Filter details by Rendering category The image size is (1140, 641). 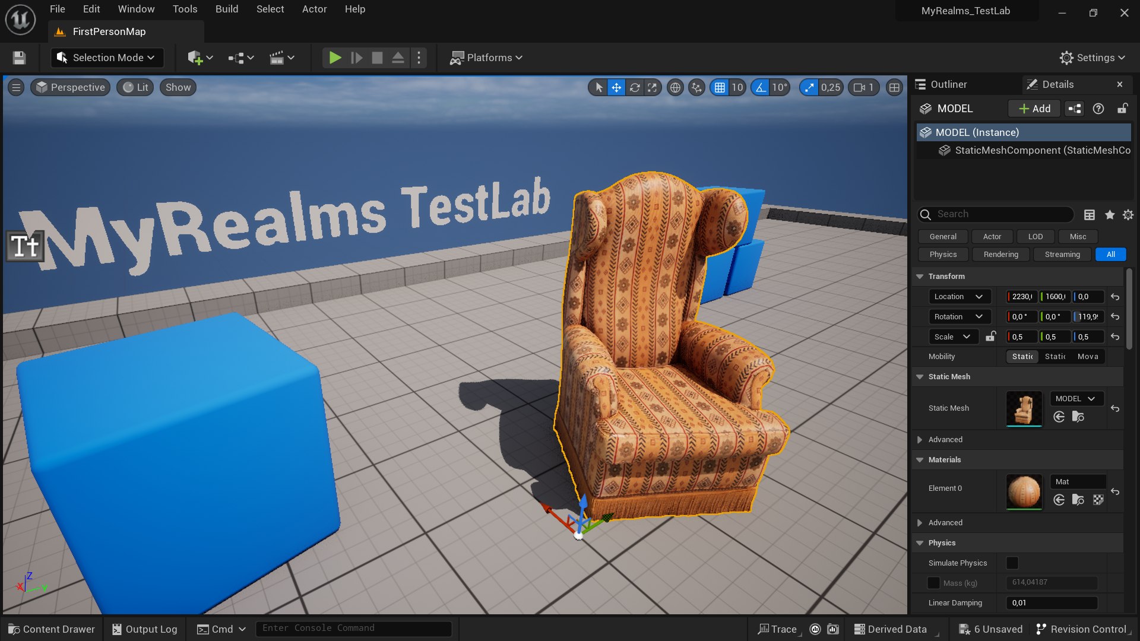1000,254
